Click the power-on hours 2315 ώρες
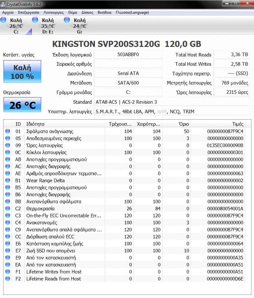 pos(232,92)
